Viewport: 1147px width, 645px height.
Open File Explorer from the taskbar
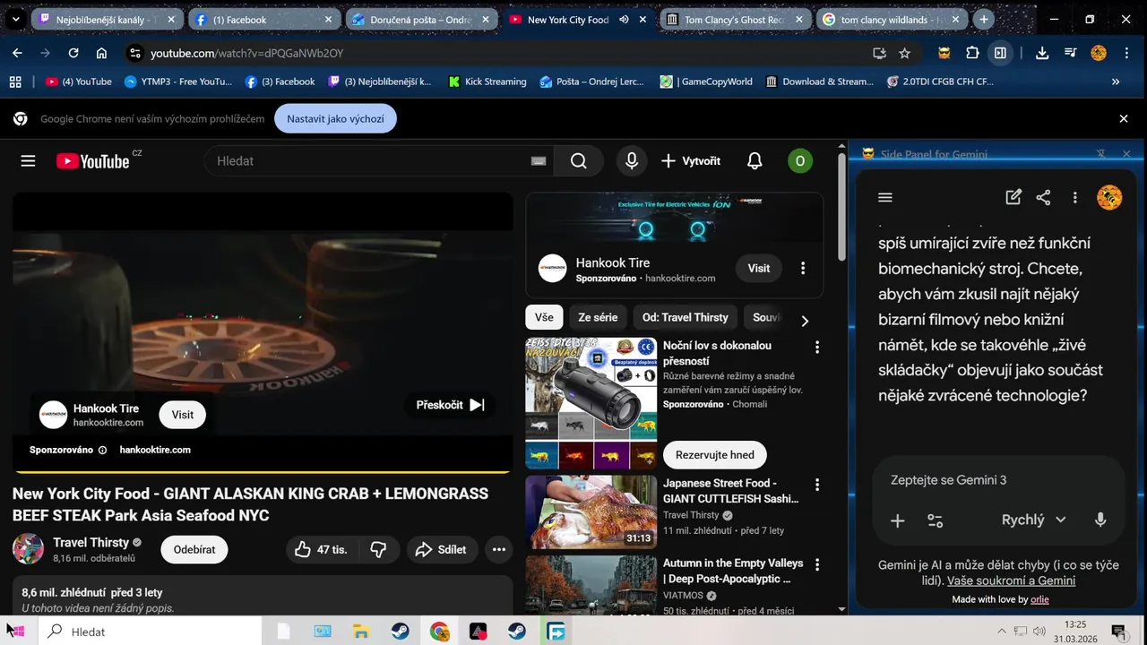point(361,632)
